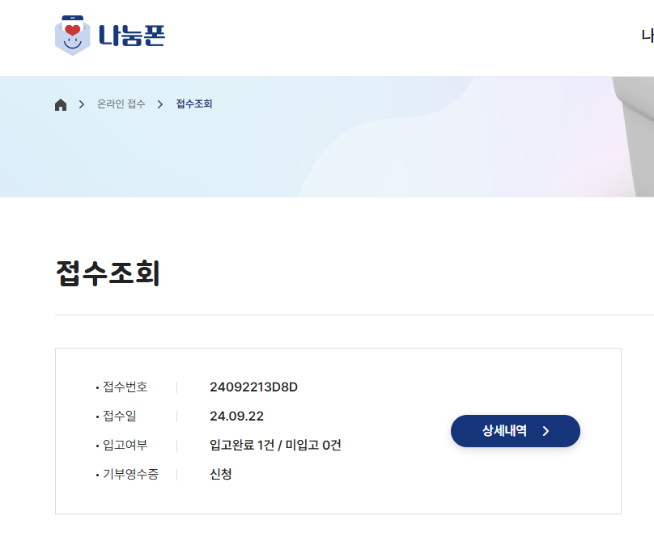Viewport: 654px width, 537px height.
Task: Click the arrow icon inside 상세내역 button
Action: pos(546,431)
